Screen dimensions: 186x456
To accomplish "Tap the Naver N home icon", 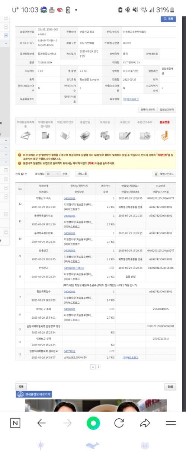I will pyautogui.click(x=15, y=423).
